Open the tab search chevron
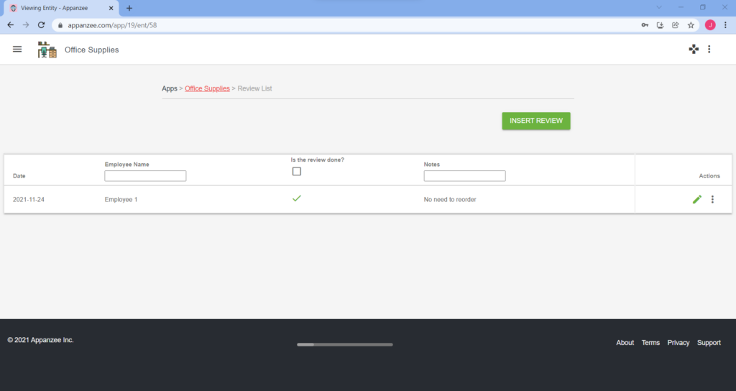The image size is (736, 391). pos(659,7)
